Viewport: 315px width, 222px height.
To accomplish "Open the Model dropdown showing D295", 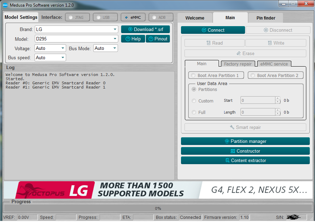I will (76, 39).
